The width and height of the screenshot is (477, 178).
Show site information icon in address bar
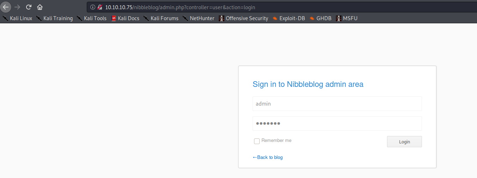(x=93, y=7)
